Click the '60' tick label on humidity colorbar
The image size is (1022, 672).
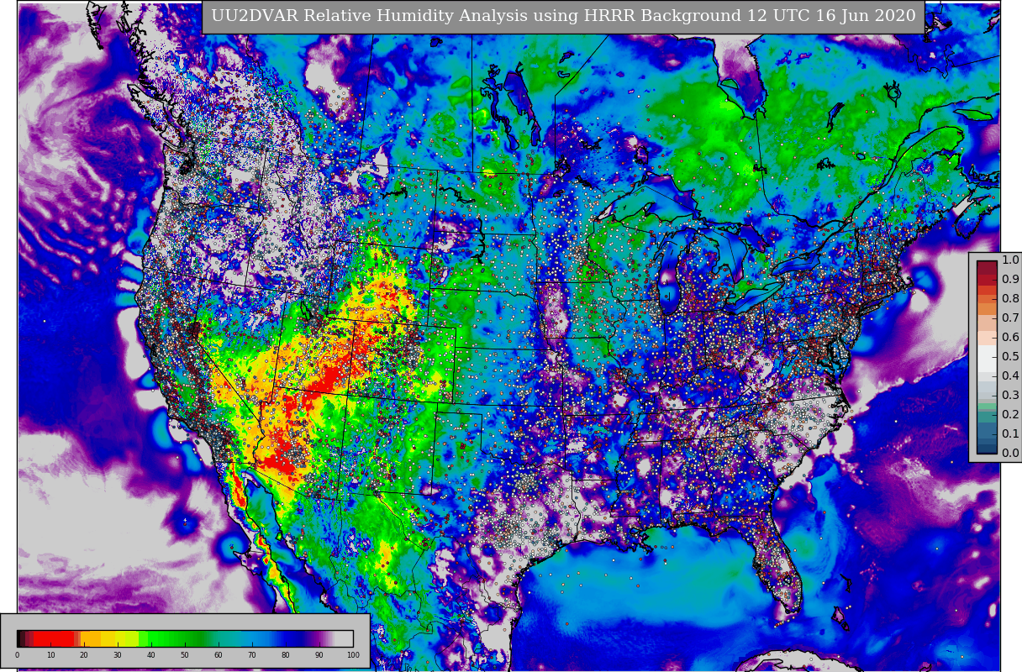pos(219,654)
